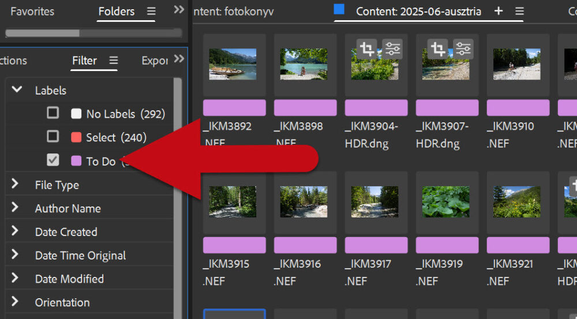Viewport: 577px width, 319px height.
Task: Expand the Date Time Original filter section
Action: pos(15,254)
